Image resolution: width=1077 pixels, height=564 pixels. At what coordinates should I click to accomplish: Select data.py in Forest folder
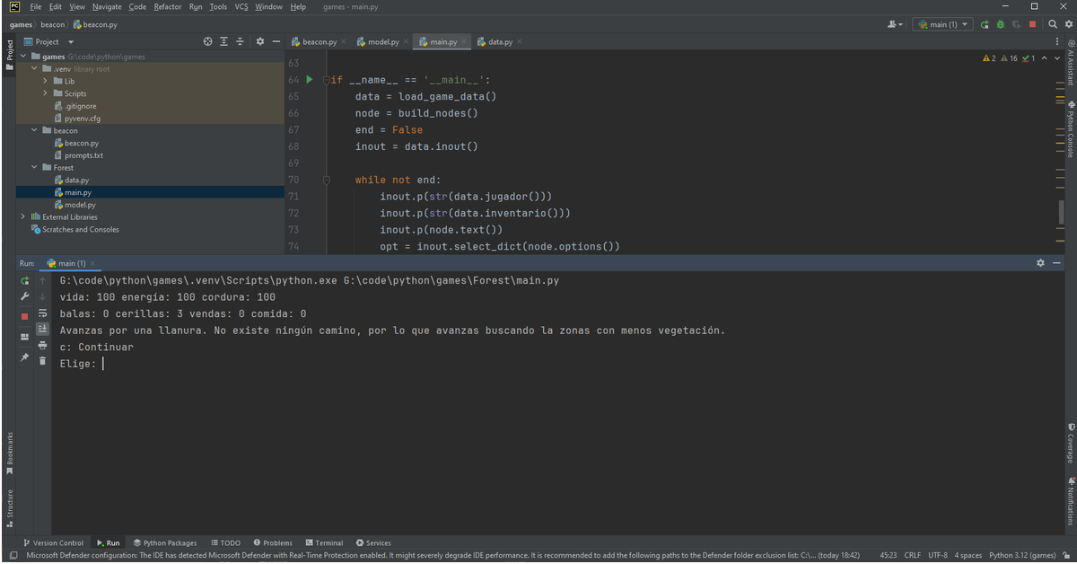[x=71, y=180]
